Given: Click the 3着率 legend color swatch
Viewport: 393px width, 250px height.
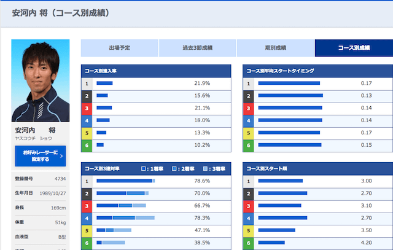Looking at the screenshot, I should pyautogui.click(x=204, y=168).
